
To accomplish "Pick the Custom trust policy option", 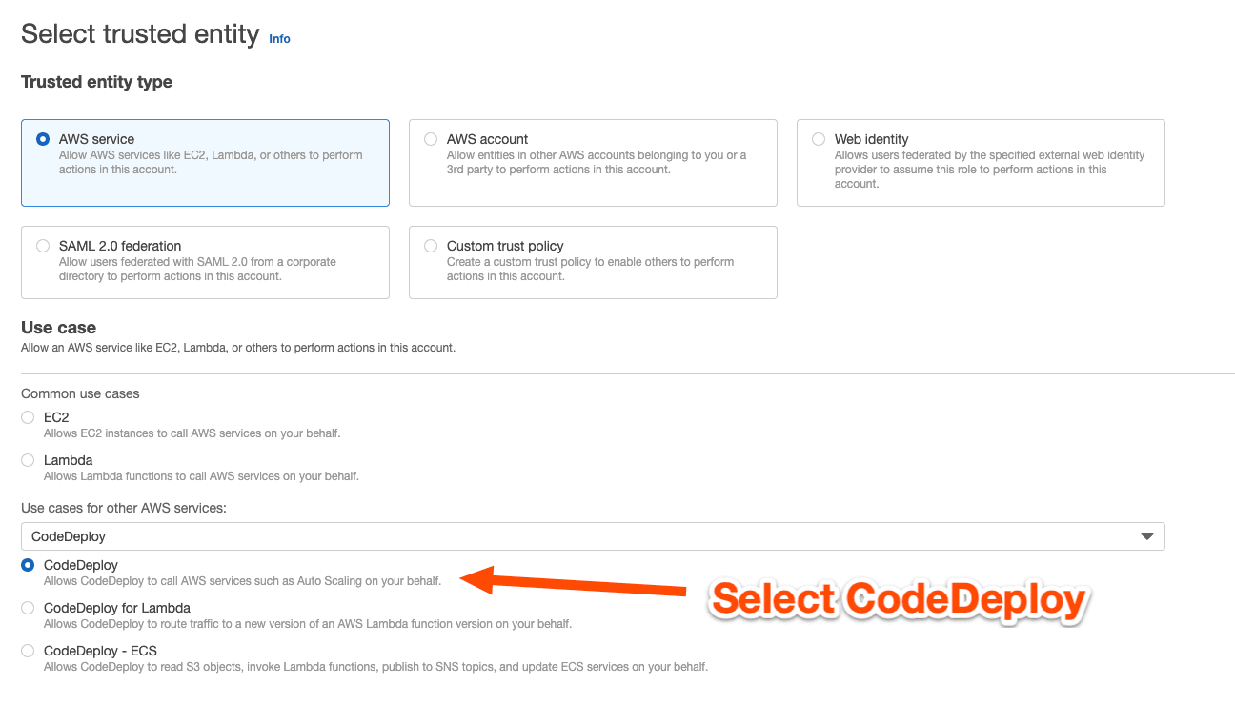I will pos(430,245).
